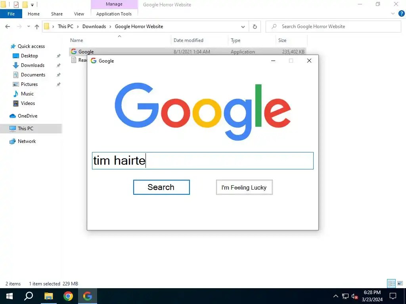Launch Chrome from the taskbar
Viewport: 406px width, 304px height.
pos(68,296)
